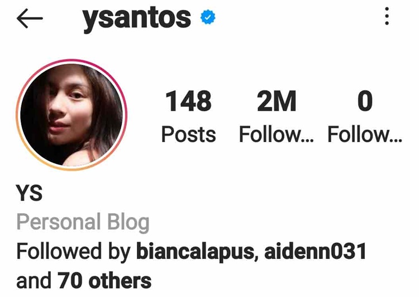
Task: Tap the Followed by text line
Action: pos(191,266)
